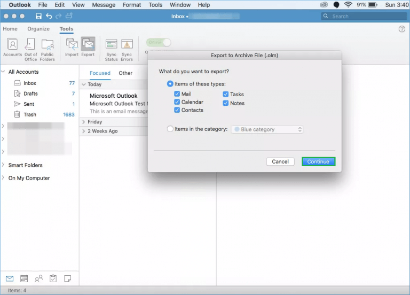
Task: Switch to the Other inbox tab
Action: coord(125,73)
